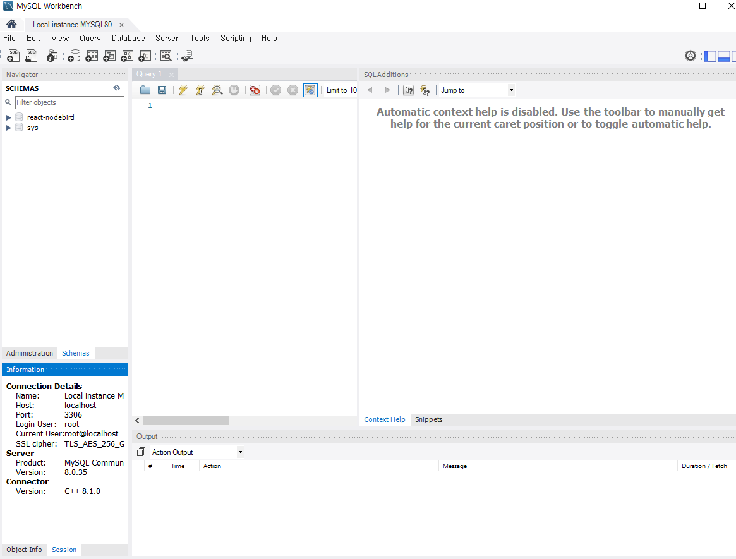Image resolution: width=736 pixels, height=559 pixels.
Task: Switch to the Snippets tab
Action: 428,419
